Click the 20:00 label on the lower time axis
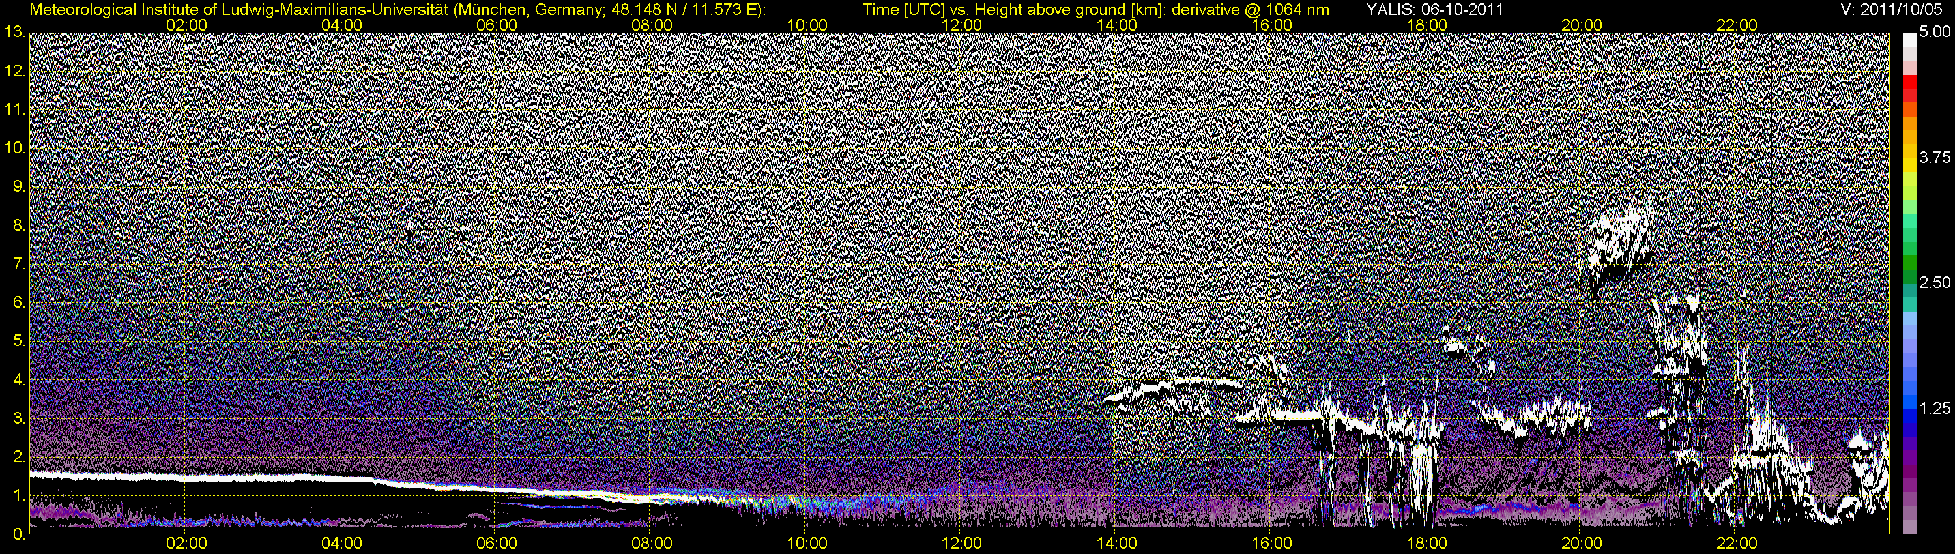Image resolution: width=1955 pixels, height=554 pixels. point(1582,544)
